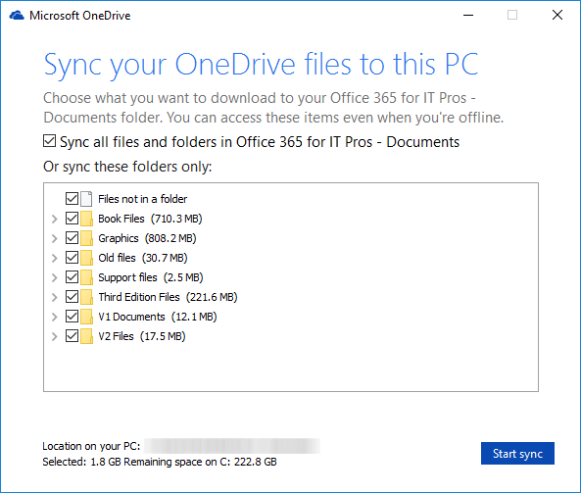The height and width of the screenshot is (493, 581).
Task: Click the Third Edition Files folder icon
Action: point(86,297)
